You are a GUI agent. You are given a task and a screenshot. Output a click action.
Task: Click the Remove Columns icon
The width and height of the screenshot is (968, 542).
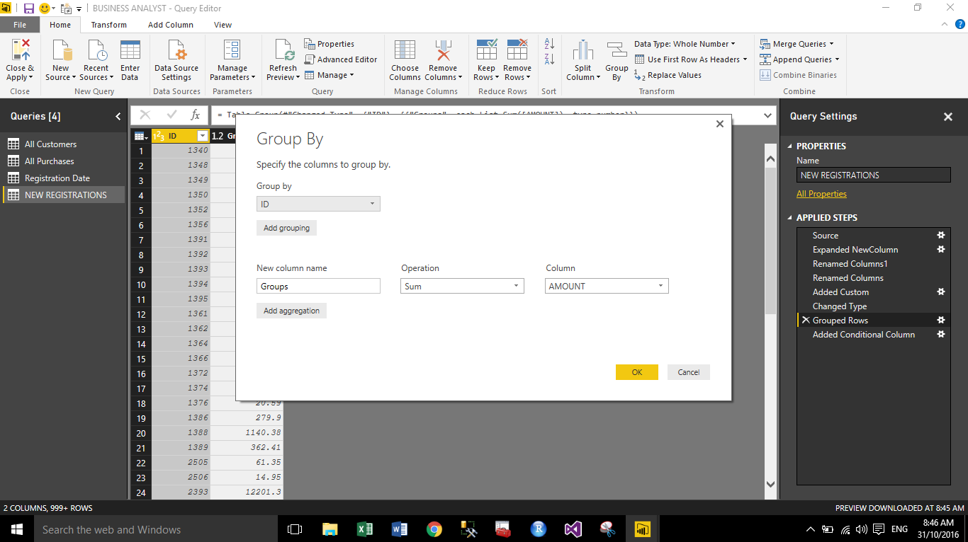point(443,51)
